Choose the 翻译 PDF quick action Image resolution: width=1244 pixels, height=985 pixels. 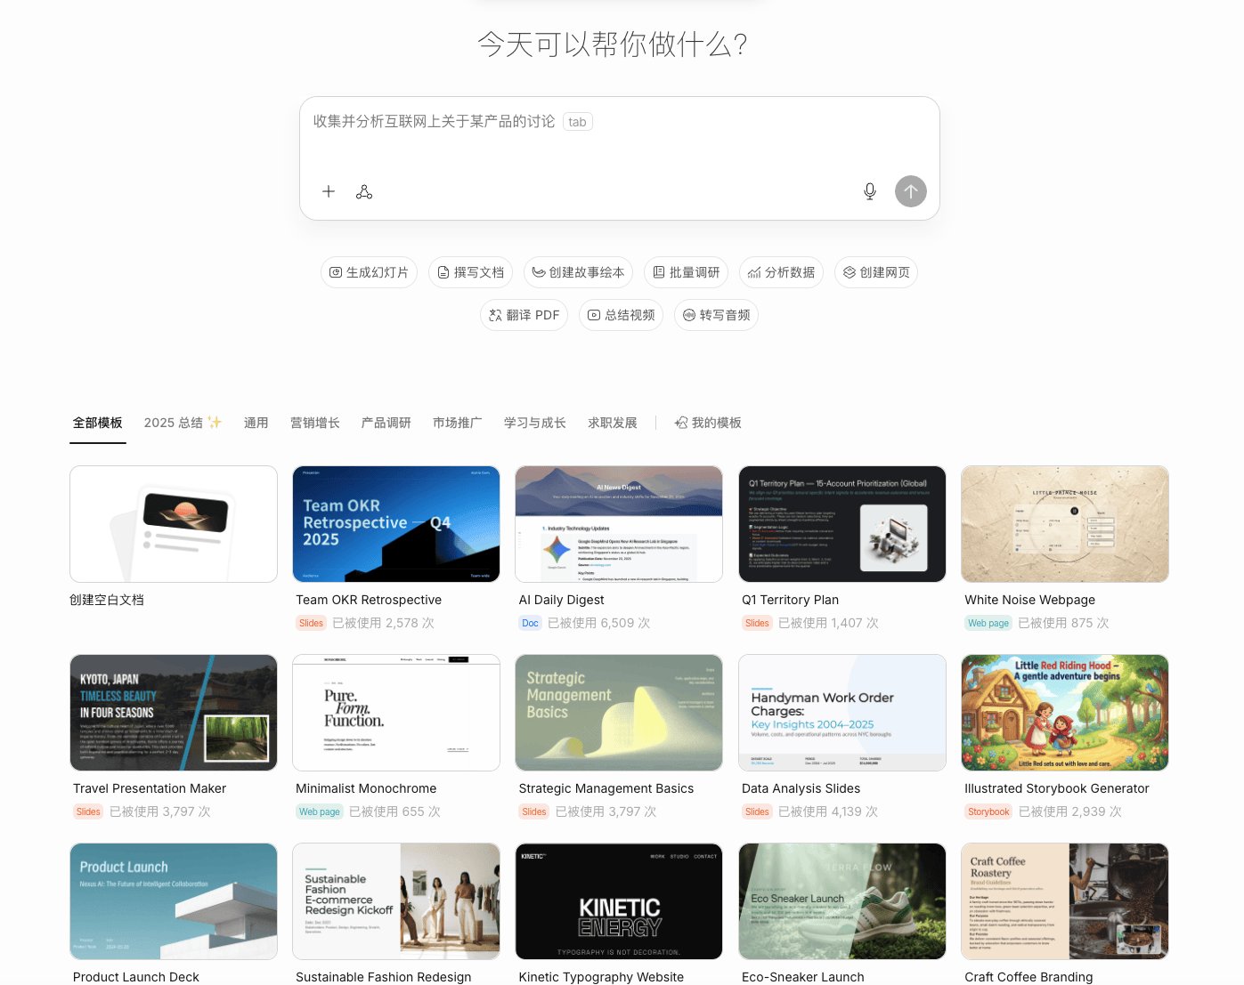pos(524,315)
